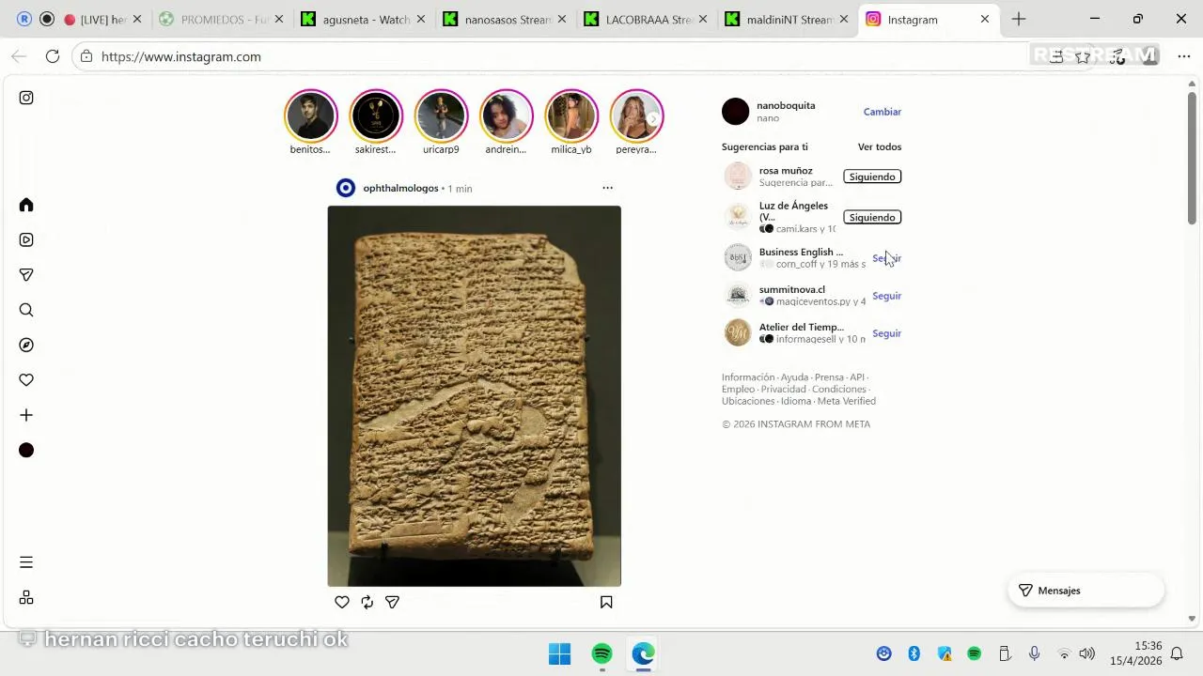Follow Business English with Seguir
Screen dimensions: 1203x676
(x=886, y=258)
